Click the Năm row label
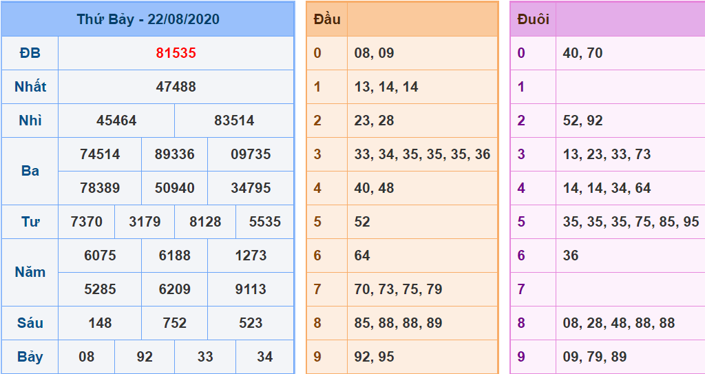Viewport: 705px width, 374px height. coord(30,272)
